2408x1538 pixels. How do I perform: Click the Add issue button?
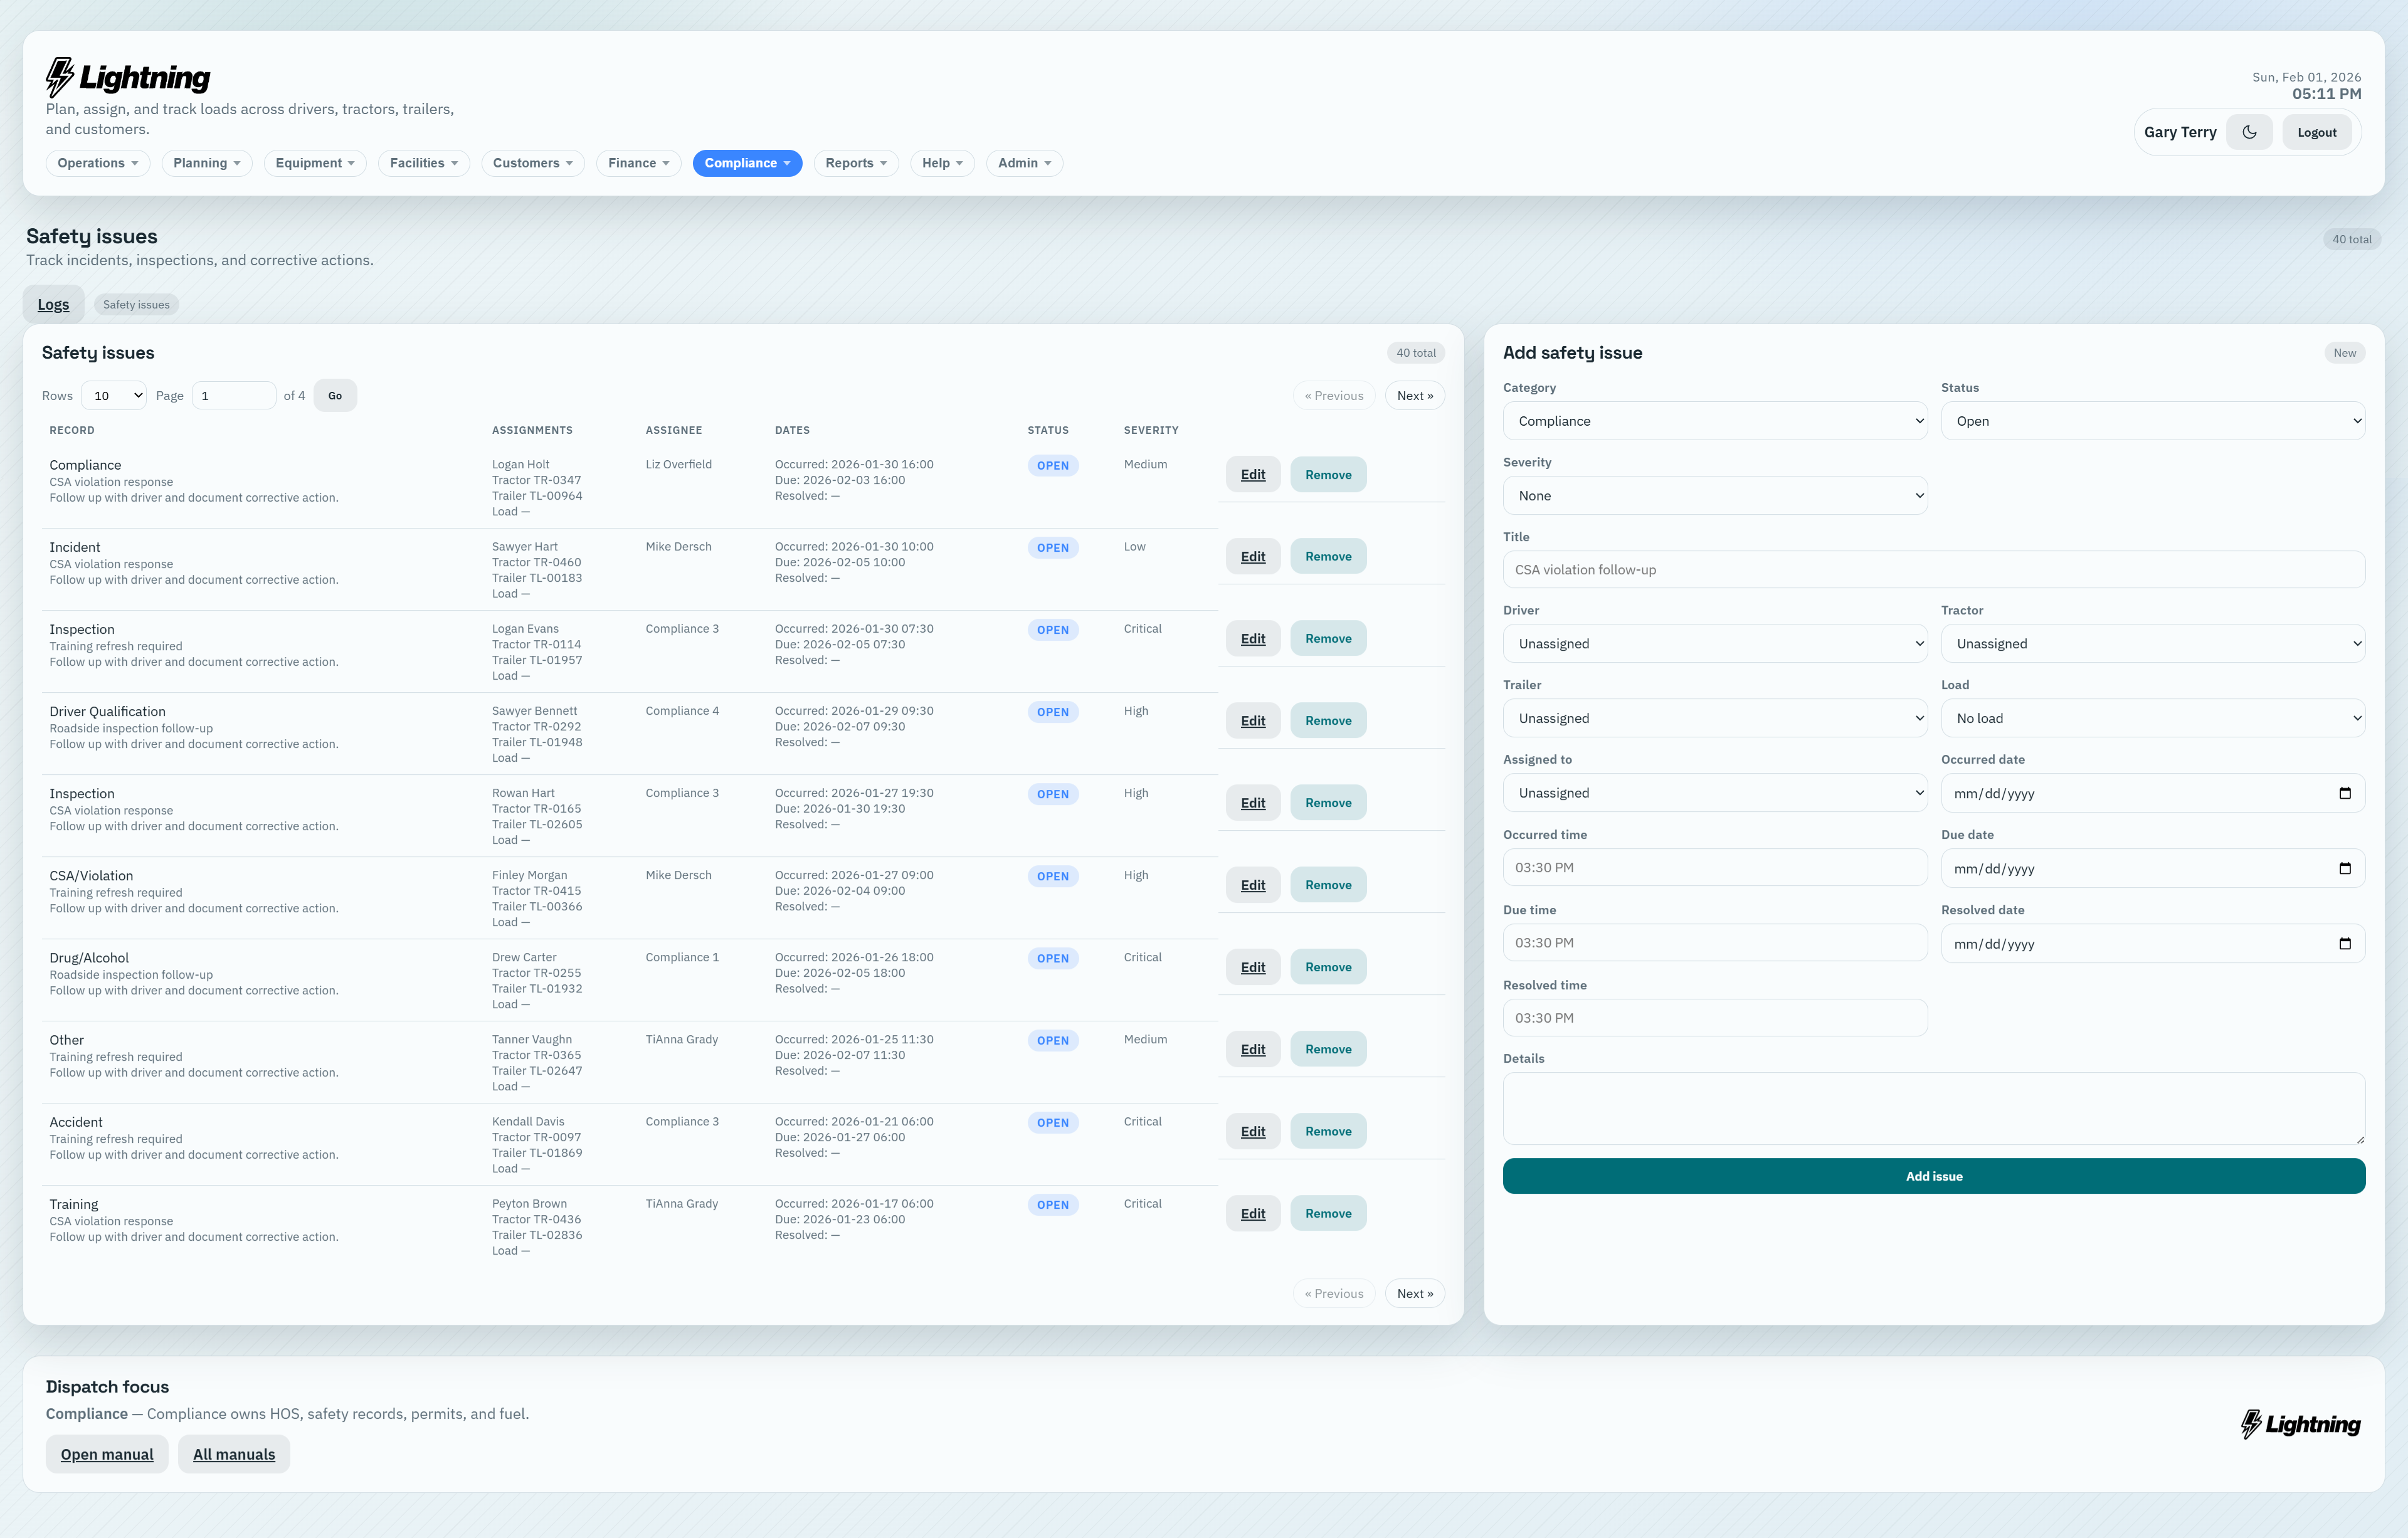coord(1933,1176)
